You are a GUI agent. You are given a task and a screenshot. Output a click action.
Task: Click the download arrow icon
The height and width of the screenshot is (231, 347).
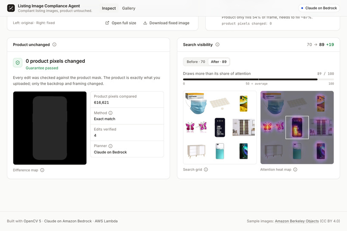[145, 23]
